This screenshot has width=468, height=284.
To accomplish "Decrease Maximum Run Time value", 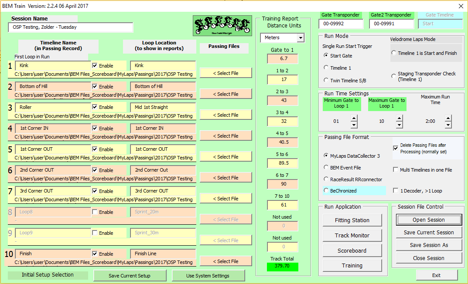I will tap(448, 125).
